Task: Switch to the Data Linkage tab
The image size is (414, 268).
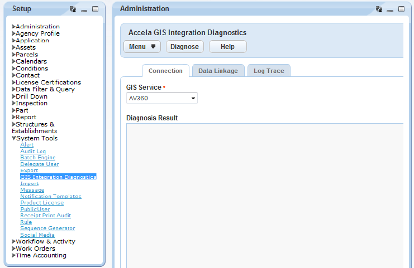Action: point(218,71)
